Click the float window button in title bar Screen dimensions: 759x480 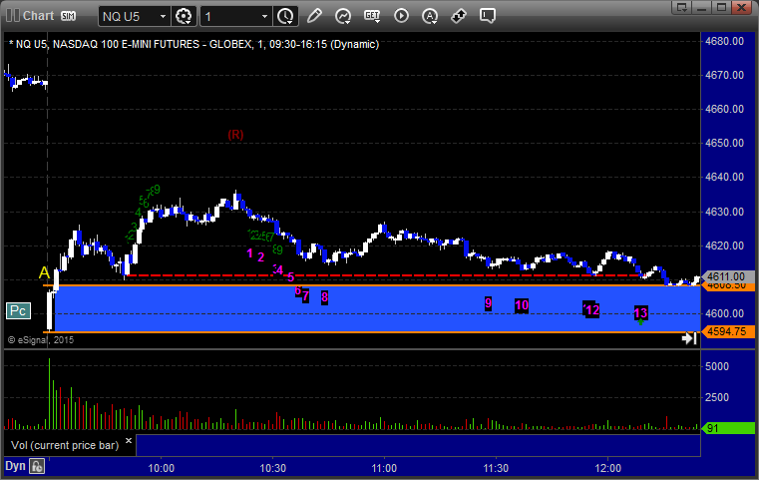click(x=682, y=7)
